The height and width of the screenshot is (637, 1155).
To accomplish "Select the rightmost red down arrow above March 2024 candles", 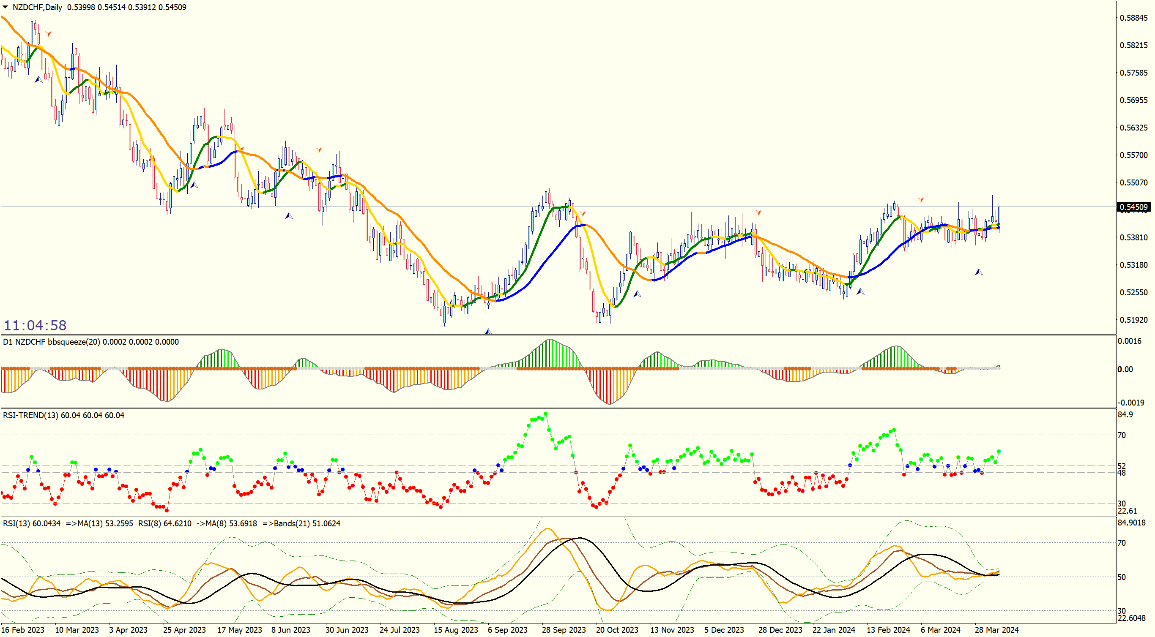I will pyautogui.click(x=920, y=200).
